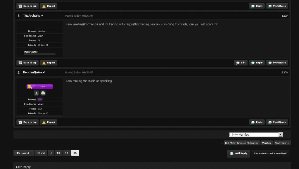Screen dimensions: 299x169
Task: Click the purple VIP badge
Action: coord(40,87)
